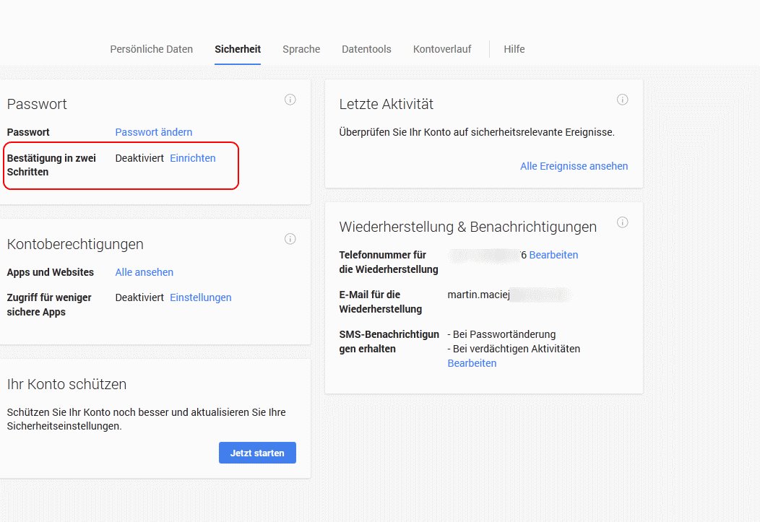
Task: Select the Kontoverlauf tab
Action: pyautogui.click(x=442, y=48)
